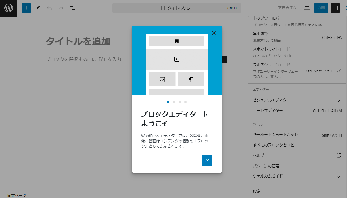
Task: Click the 次 button in welcome dialog
Action: [207, 160]
